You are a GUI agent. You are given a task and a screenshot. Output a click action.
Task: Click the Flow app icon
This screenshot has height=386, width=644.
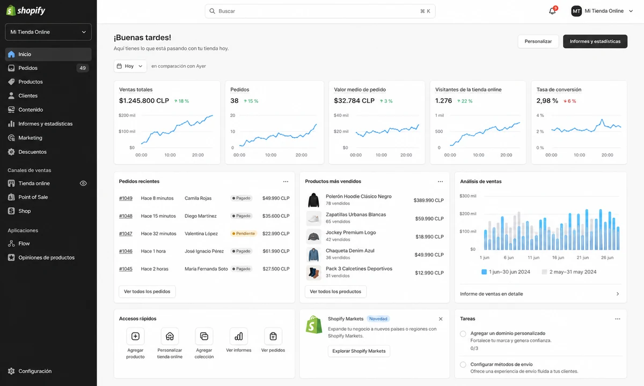11,243
